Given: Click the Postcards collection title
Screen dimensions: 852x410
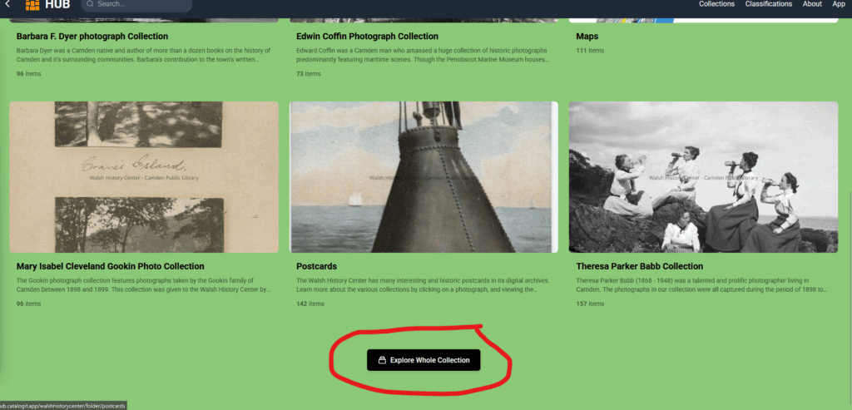Looking at the screenshot, I should [316, 266].
